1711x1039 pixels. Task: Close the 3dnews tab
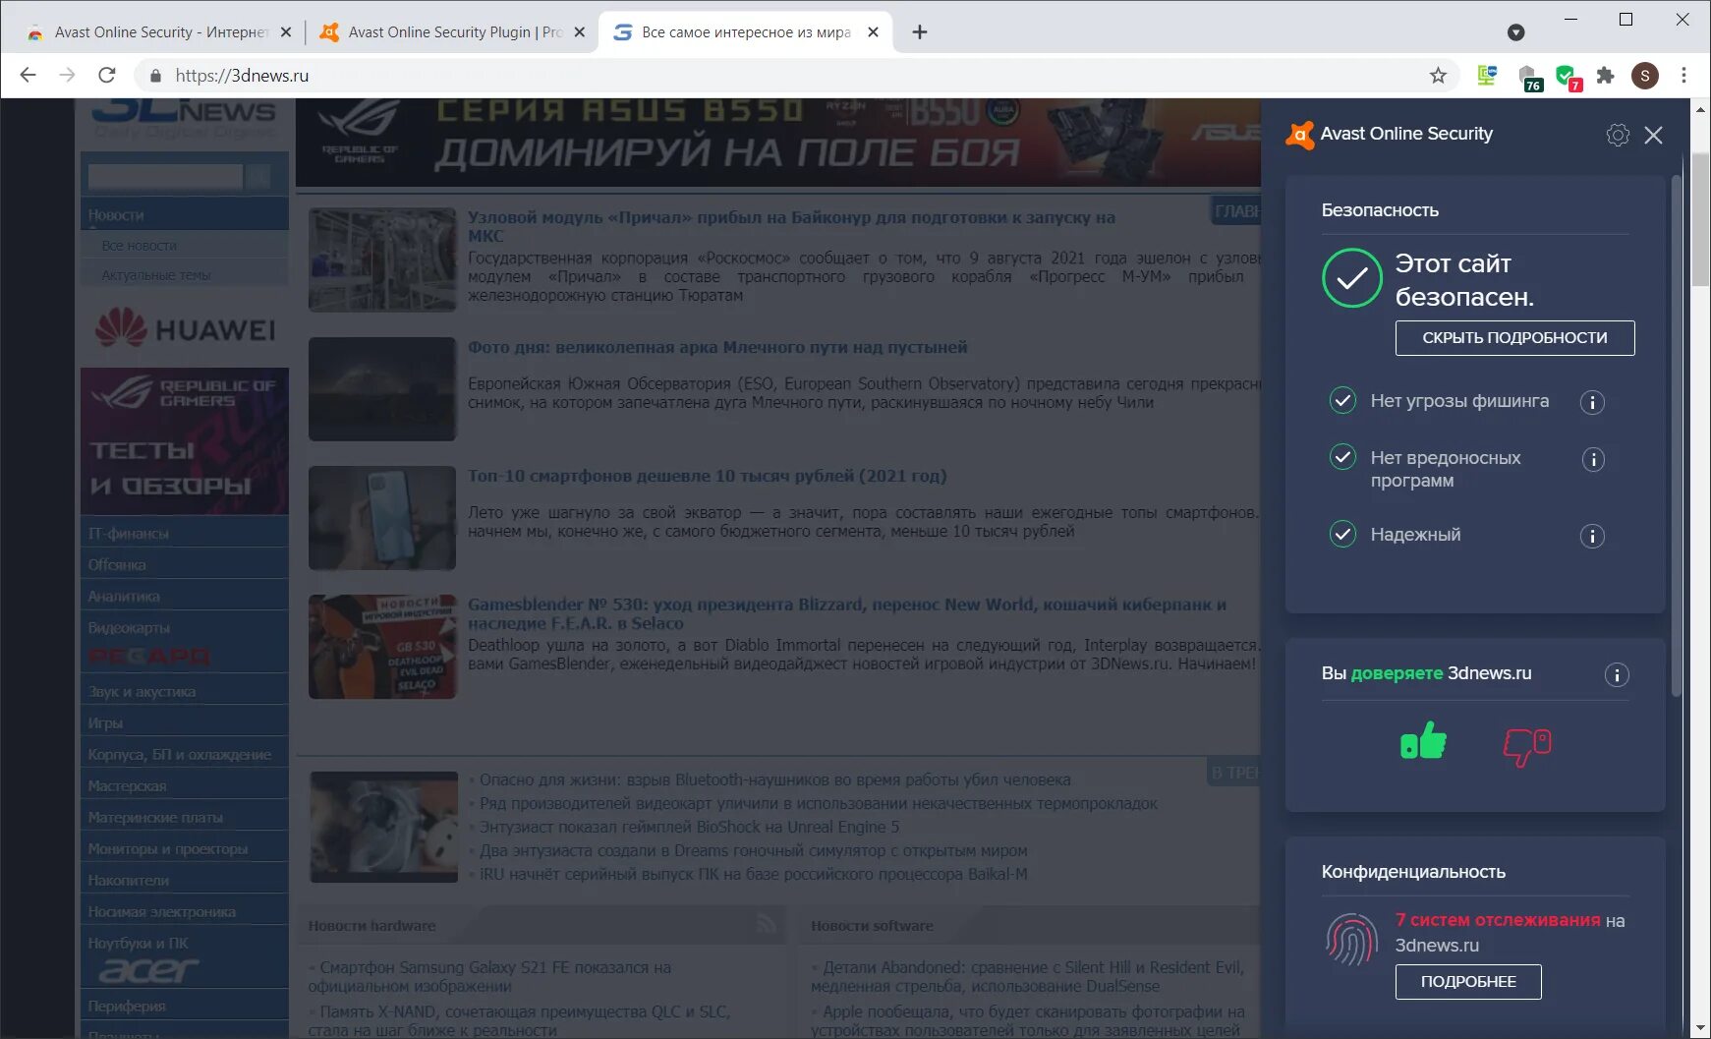pyautogui.click(x=873, y=32)
